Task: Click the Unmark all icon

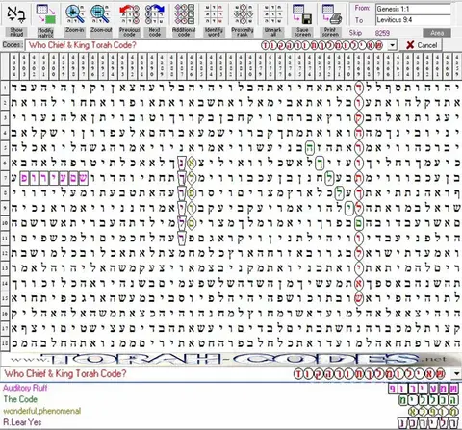Action: click(x=272, y=14)
